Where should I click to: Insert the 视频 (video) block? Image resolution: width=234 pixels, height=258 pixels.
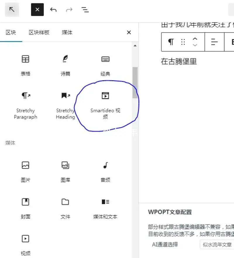click(x=25, y=244)
